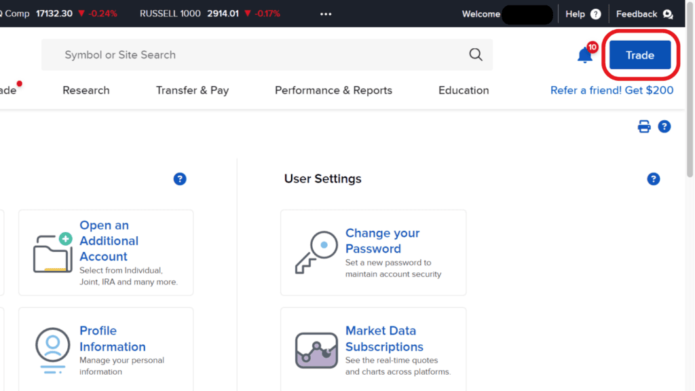This screenshot has width=695, height=391.
Task: Open the Transfer & Pay menu
Action: pos(192,90)
